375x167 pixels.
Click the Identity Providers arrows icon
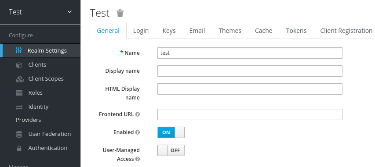point(19,107)
